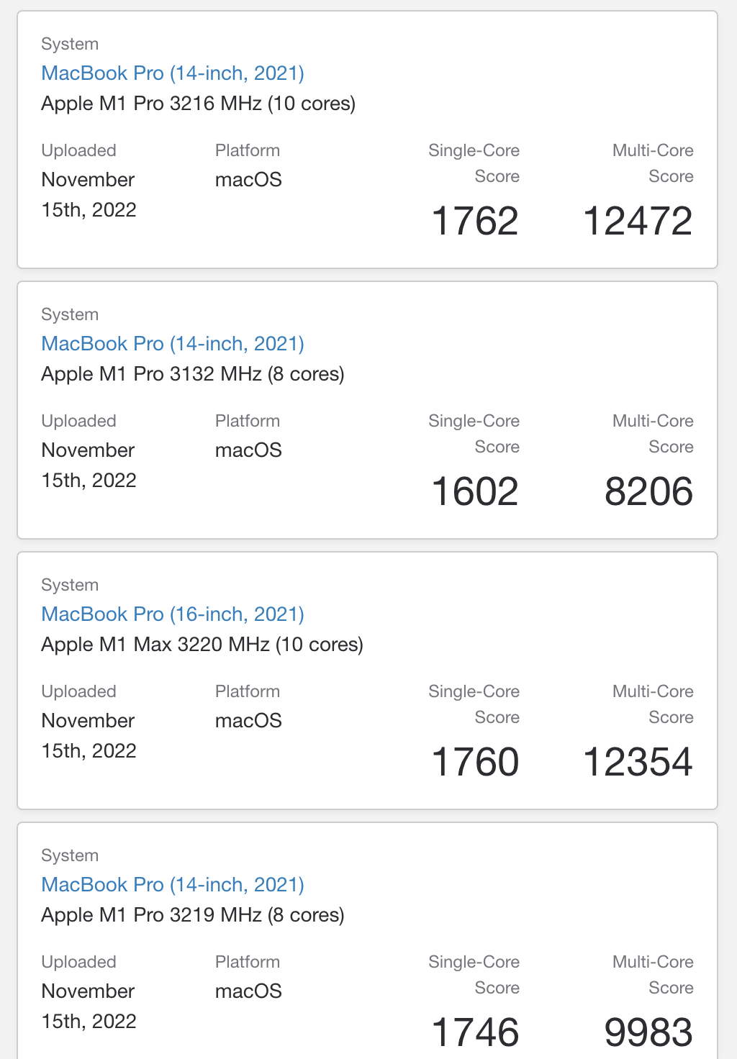Open MacBook Pro link for M1 Pro 3216 MHz
Screen dimensions: 737x1059
[173, 73]
